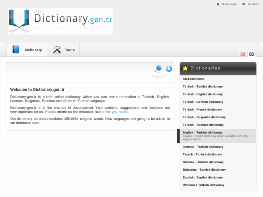Pick Turkish - French dictionary
This screenshot has width=263, height=197.
(202, 110)
